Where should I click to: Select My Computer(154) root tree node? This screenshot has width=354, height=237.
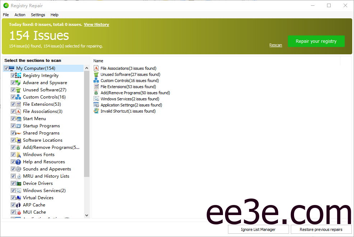[x=36, y=68]
